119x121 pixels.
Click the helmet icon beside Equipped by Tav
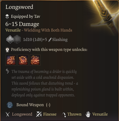[x=7, y=16]
